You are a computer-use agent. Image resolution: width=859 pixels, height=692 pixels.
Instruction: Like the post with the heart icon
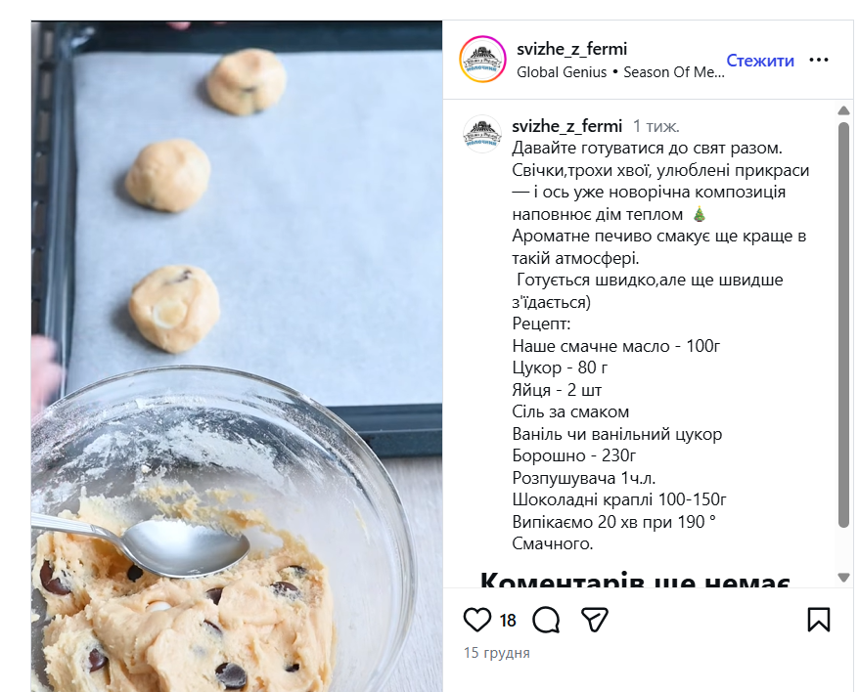coord(477,620)
